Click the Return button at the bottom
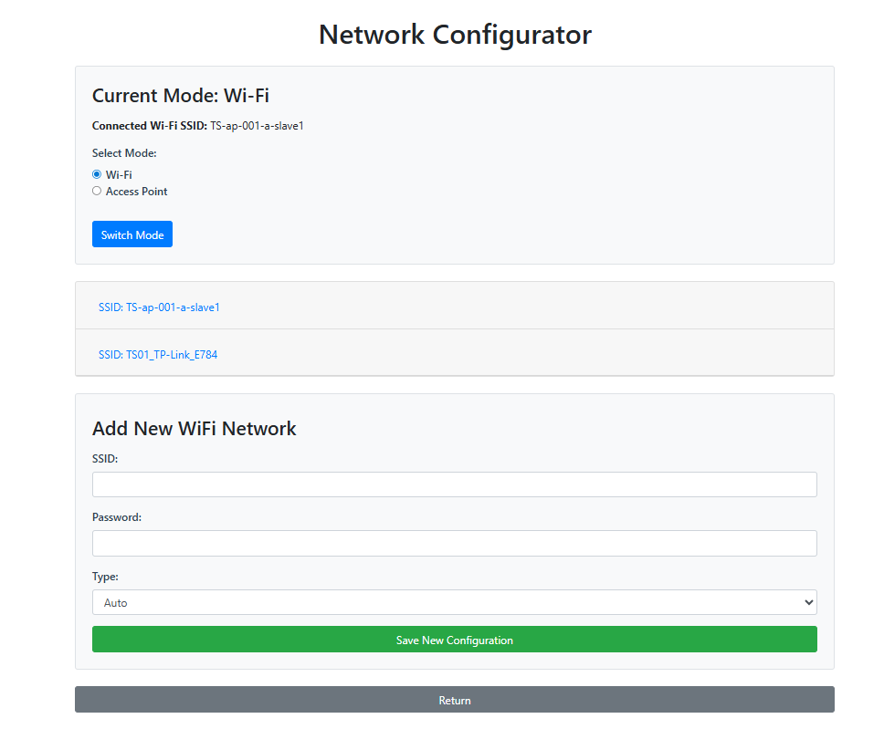884x729 pixels. [454, 699]
